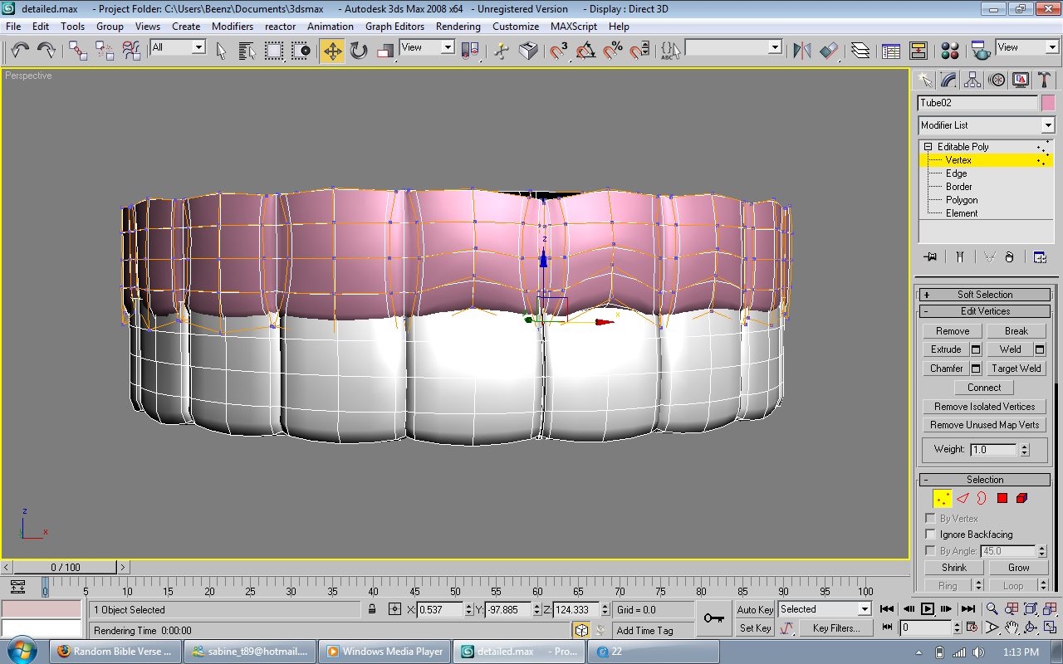
Task: Toggle the Percent Snap button
Action: point(612,51)
